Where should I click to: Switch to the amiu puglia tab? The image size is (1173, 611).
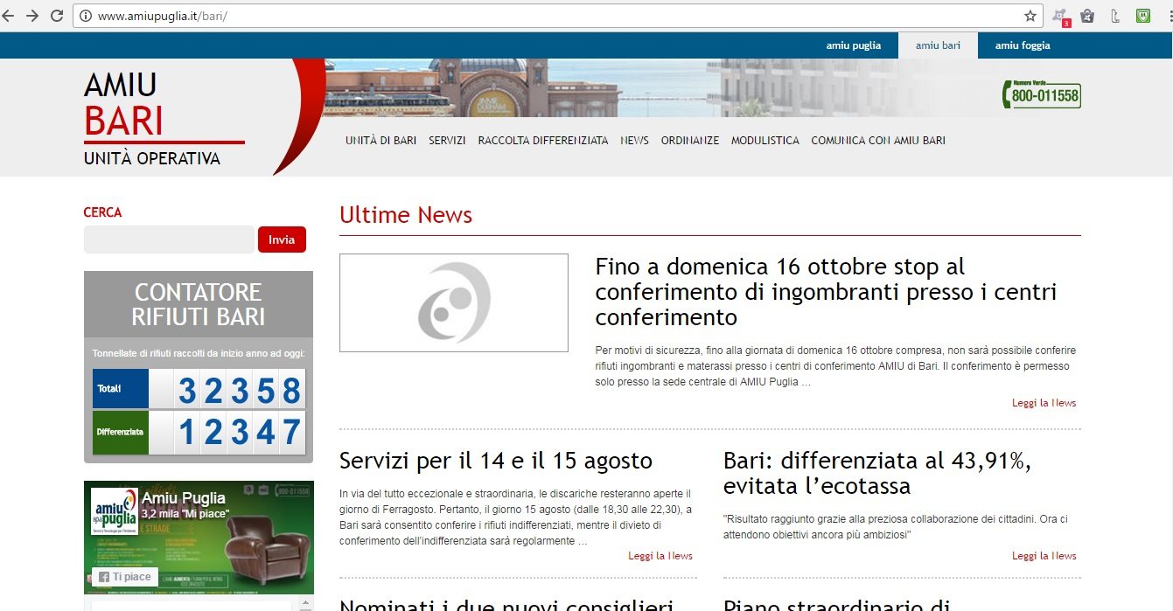pyautogui.click(x=853, y=45)
